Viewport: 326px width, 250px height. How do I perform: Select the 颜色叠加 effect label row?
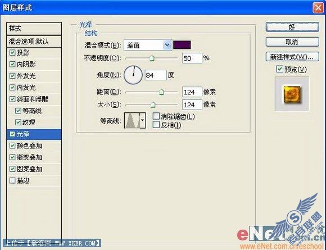pos(34,146)
